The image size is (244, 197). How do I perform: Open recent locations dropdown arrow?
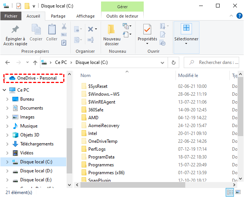27,62
